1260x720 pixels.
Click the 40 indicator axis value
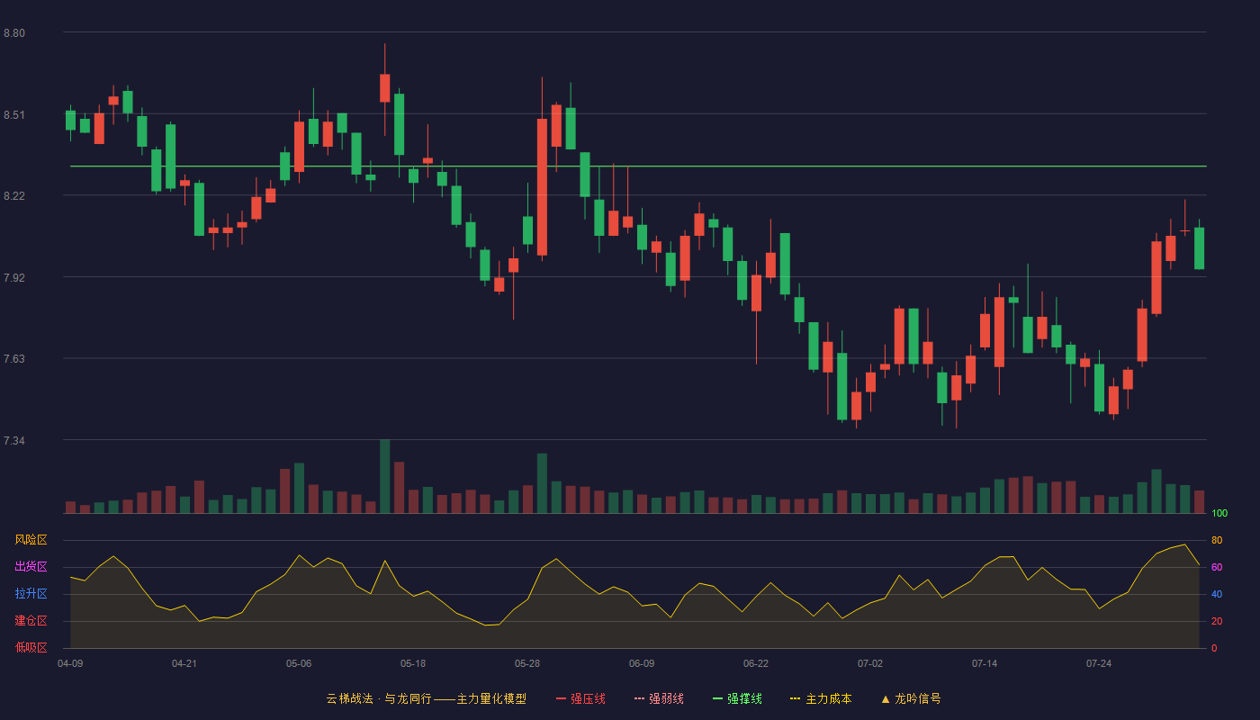point(1217,594)
